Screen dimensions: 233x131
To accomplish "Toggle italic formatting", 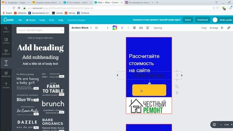I will click(128, 28).
